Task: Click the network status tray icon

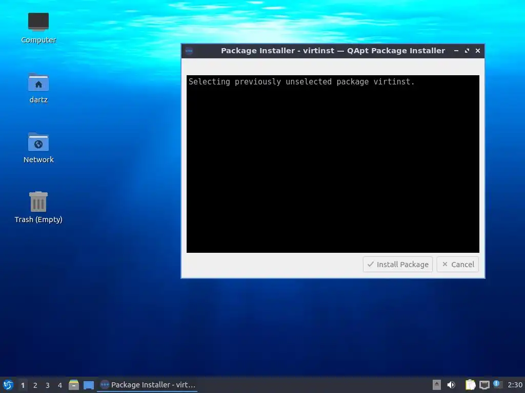Action: (x=484, y=385)
